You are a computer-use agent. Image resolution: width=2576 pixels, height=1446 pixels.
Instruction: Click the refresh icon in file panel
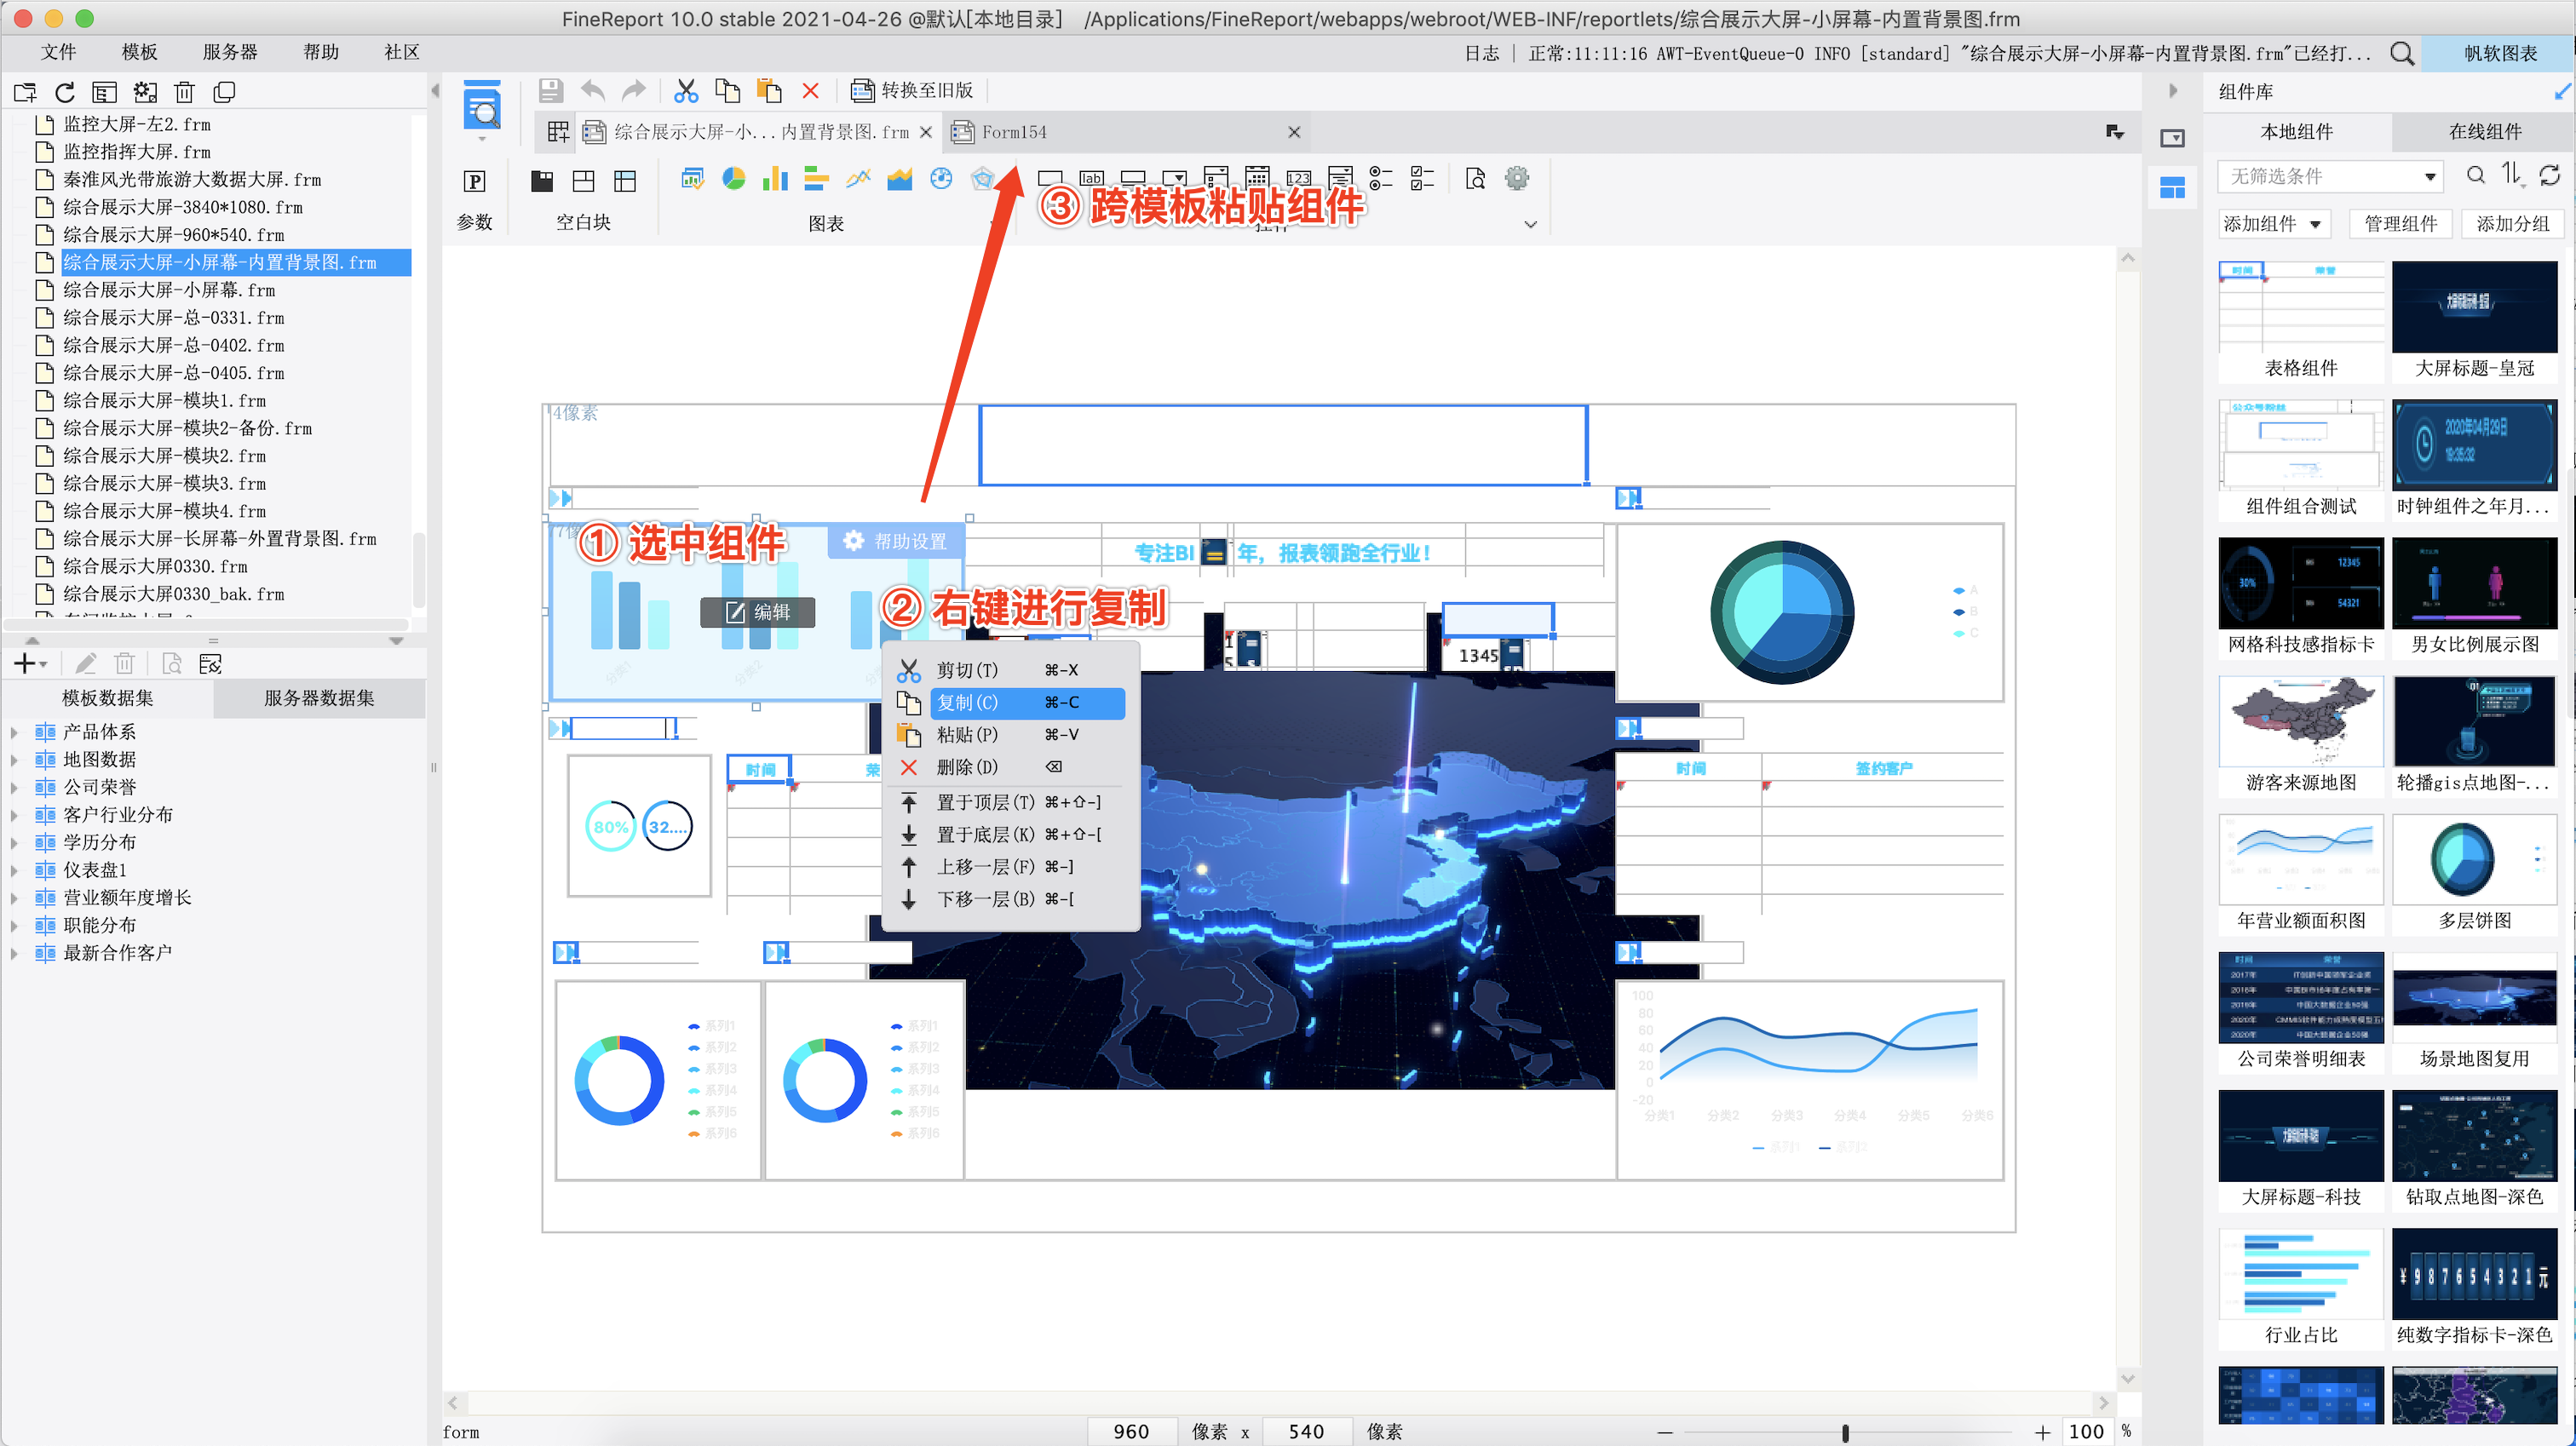(x=65, y=93)
